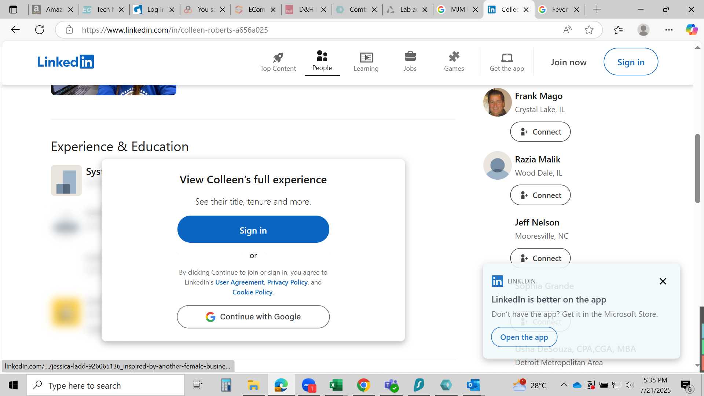The height and width of the screenshot is (396, 704).
Task: Refresh the page
Action: 40,30
